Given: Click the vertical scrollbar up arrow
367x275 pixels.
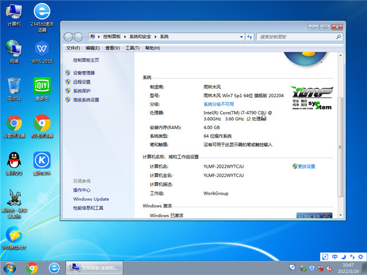Looking at the screenshot, I should pos(341,56).
